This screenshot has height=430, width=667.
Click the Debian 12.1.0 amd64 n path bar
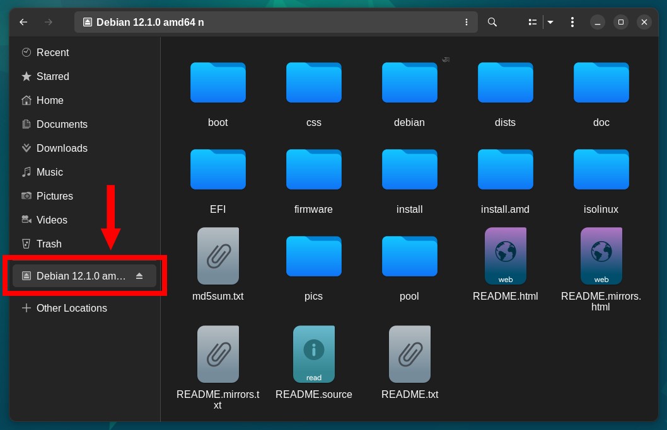click(275, 22)
